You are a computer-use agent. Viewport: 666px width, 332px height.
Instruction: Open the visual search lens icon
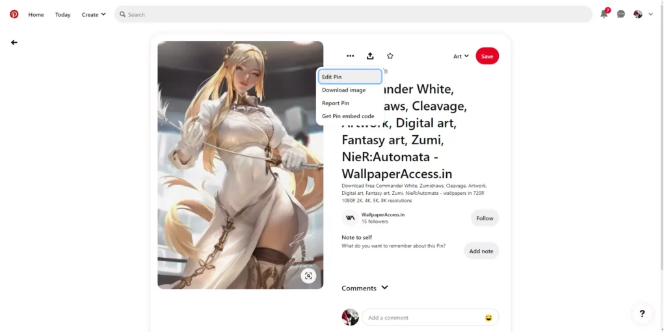coord(308,275)
